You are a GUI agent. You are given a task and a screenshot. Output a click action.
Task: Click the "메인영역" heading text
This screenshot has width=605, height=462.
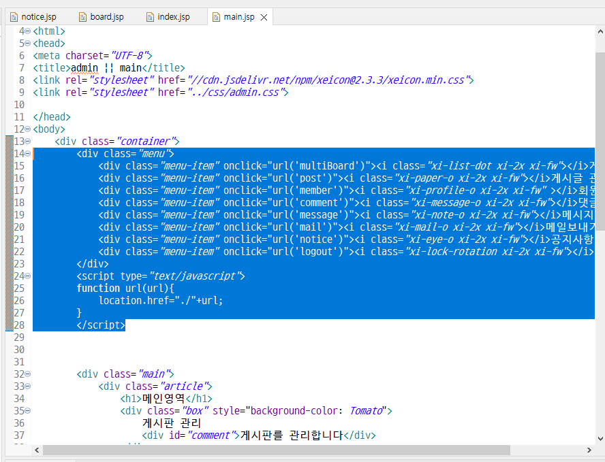(164, 399)
